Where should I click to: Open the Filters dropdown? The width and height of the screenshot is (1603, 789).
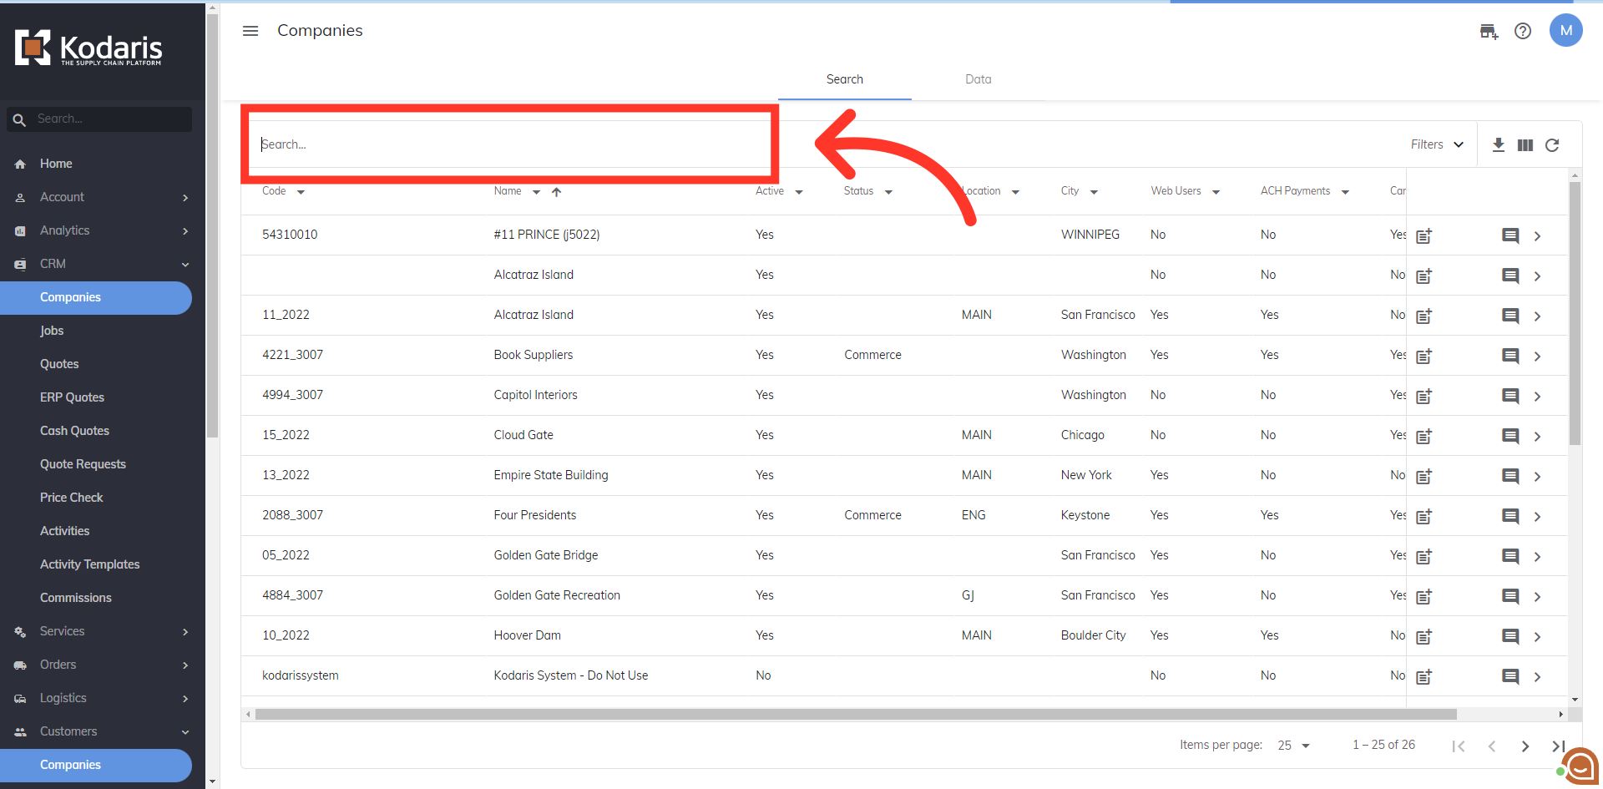click(1437, 144)
